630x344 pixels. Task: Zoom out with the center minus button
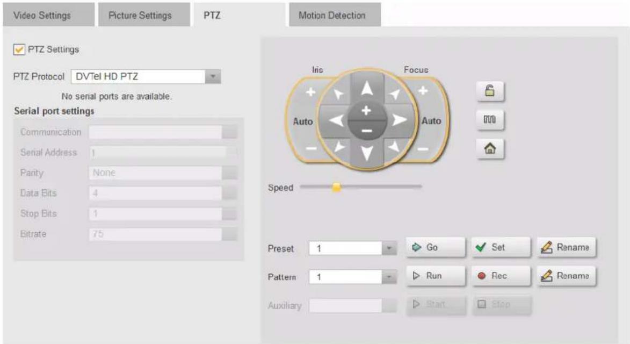point(366,130)
